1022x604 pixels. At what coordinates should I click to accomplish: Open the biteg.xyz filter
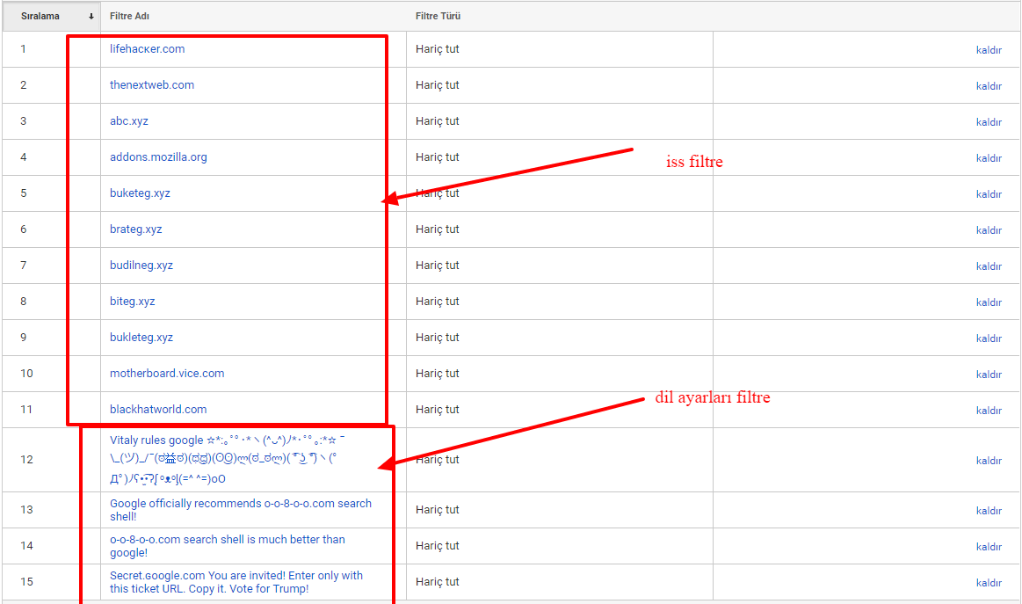coord(133,302)
